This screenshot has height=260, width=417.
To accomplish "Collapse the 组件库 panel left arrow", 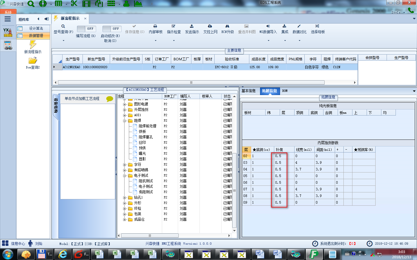I will pyautogui.click(x=38, y=19).
